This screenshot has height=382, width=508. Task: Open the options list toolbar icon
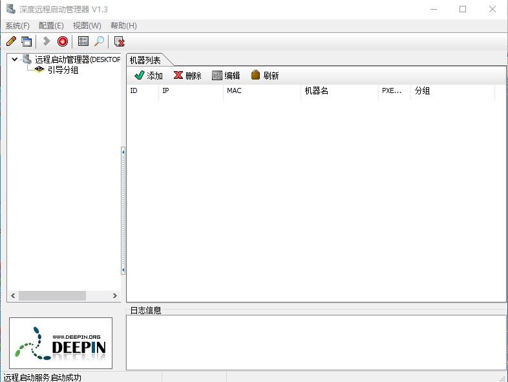83,41
